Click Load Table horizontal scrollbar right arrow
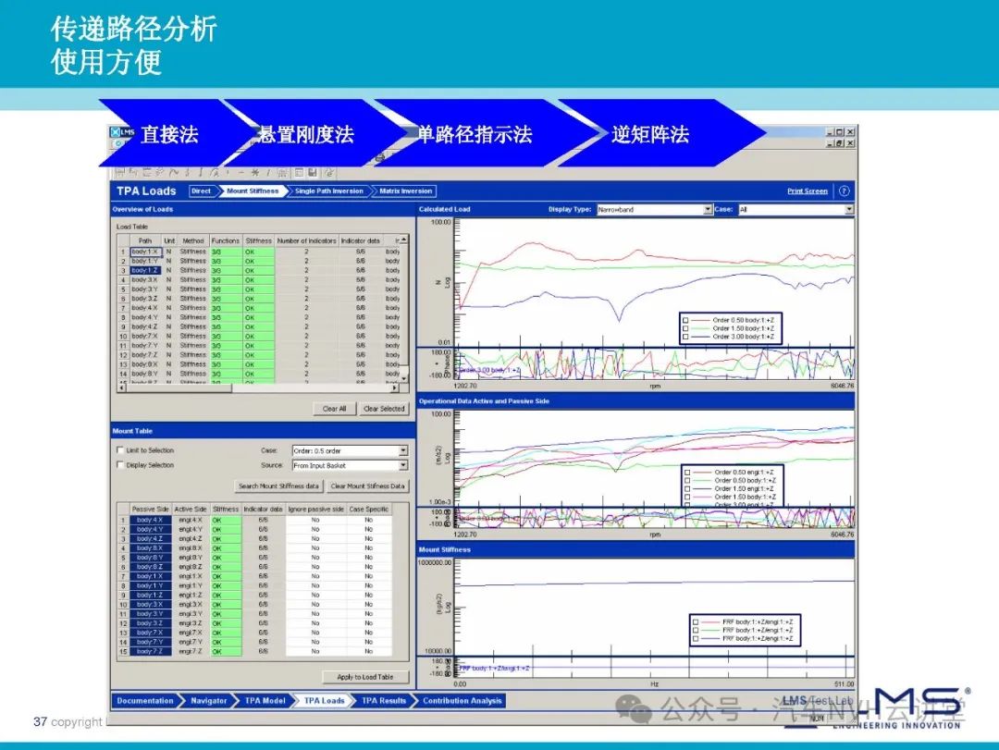This screenshot has height=750, width=999. (x=395, y=387)
